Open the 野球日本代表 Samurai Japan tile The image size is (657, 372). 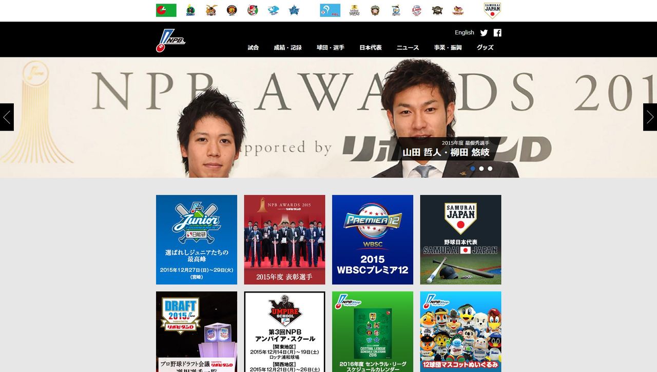[461, 239]
